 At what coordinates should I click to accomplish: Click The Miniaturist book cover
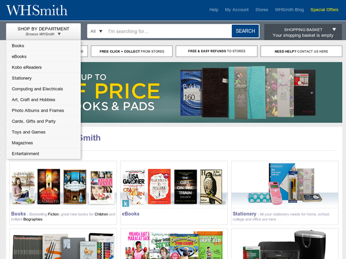coord(75,186)
